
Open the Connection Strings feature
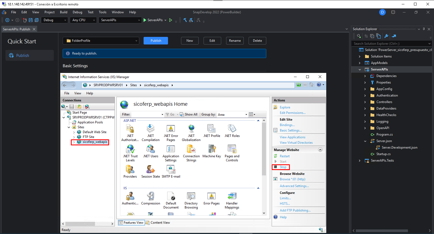click(x=191, y=149)
